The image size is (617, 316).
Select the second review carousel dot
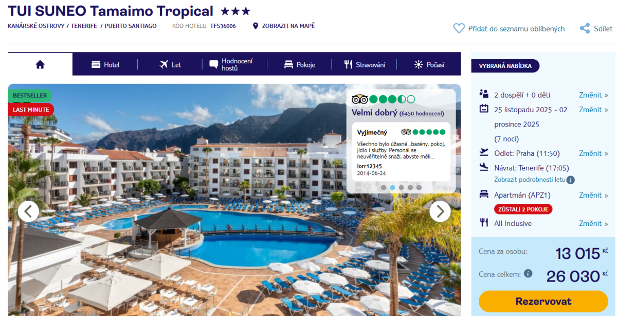[392, 187]
